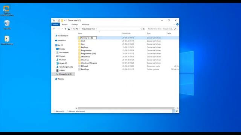Open OneDrive in the navigation pane
The width and height of the screenshot is (241, 135).
click(62, 40)
